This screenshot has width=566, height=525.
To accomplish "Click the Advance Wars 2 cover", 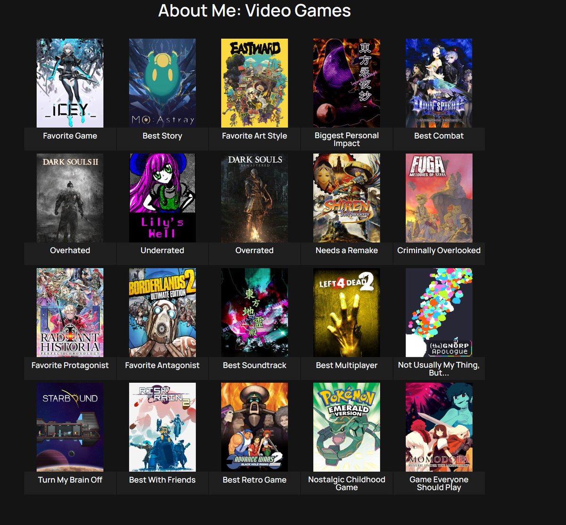I will point(254,427).
